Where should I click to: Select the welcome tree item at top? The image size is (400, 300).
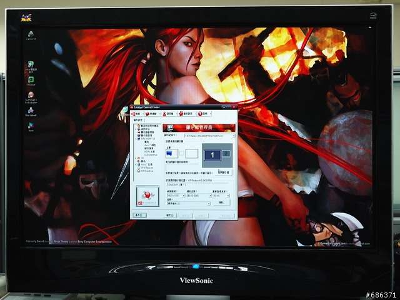[149, 126]
